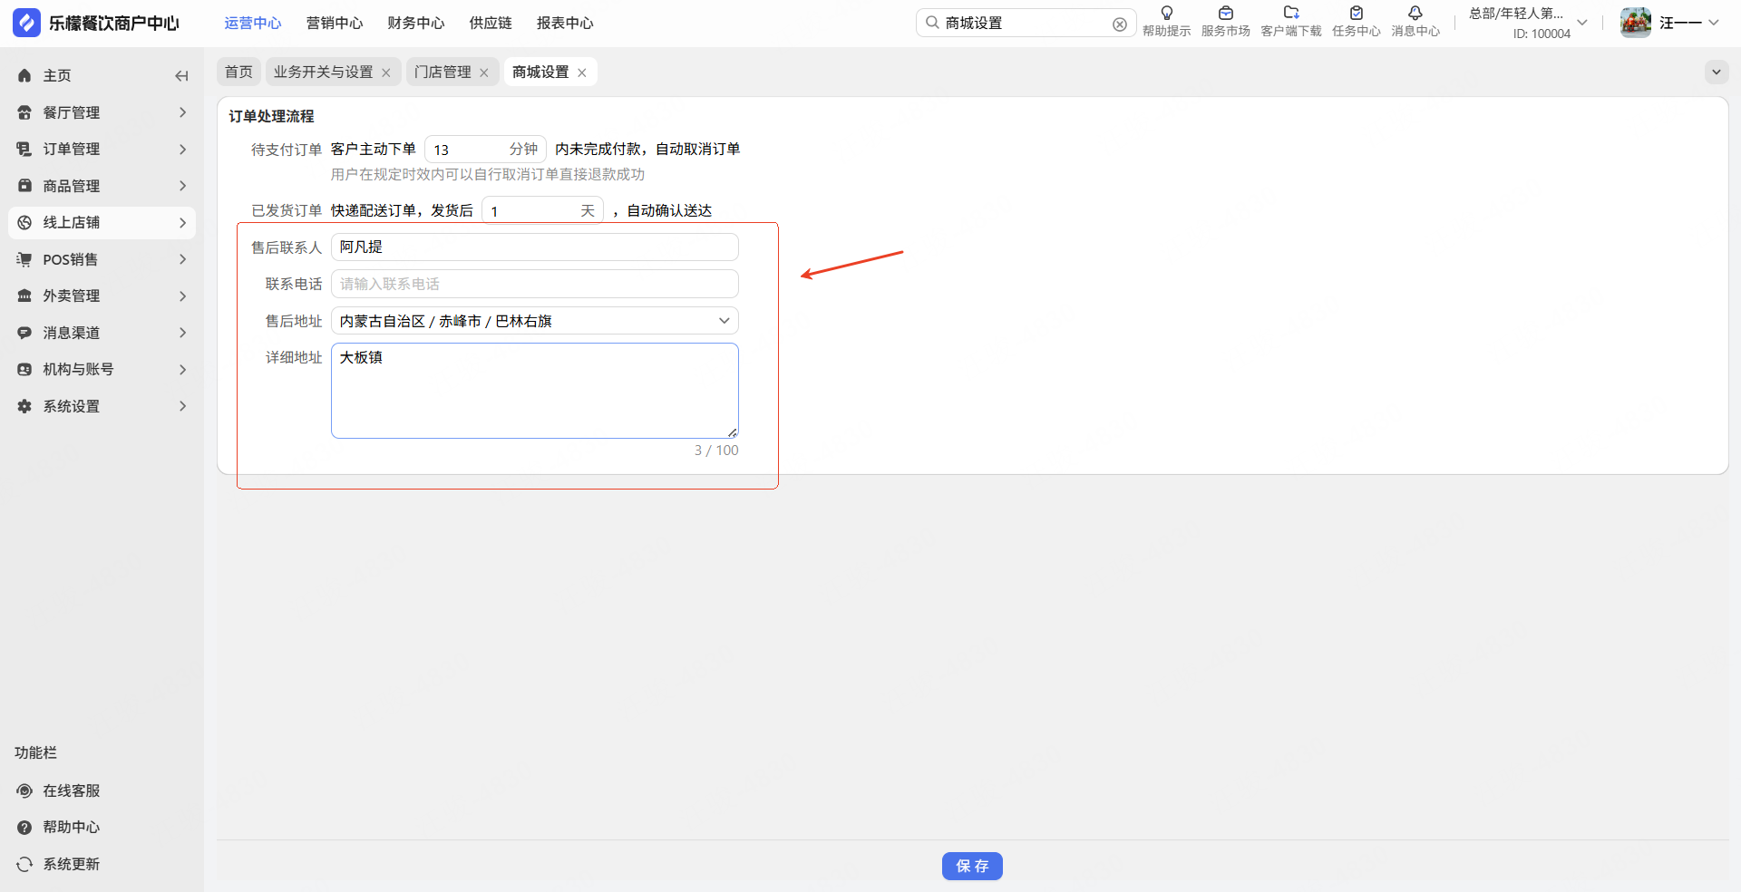Close the 业务开关与设置 tab
This screenshot has width=1741, height=892.
386,73
